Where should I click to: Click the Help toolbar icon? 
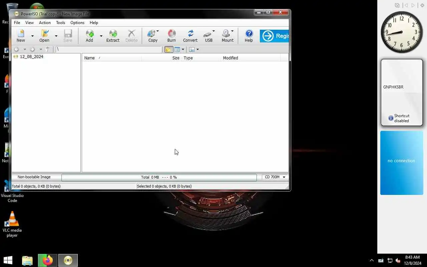pos(249,36)
